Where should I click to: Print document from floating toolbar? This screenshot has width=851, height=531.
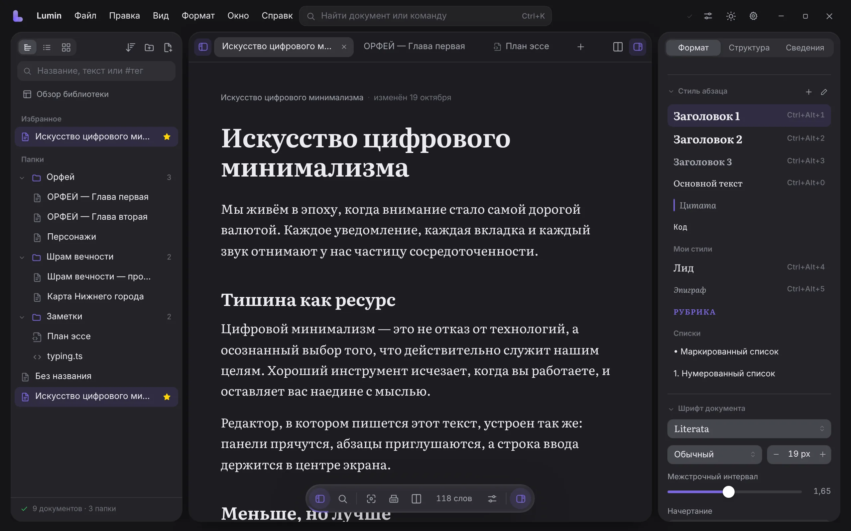coord(394,499)
